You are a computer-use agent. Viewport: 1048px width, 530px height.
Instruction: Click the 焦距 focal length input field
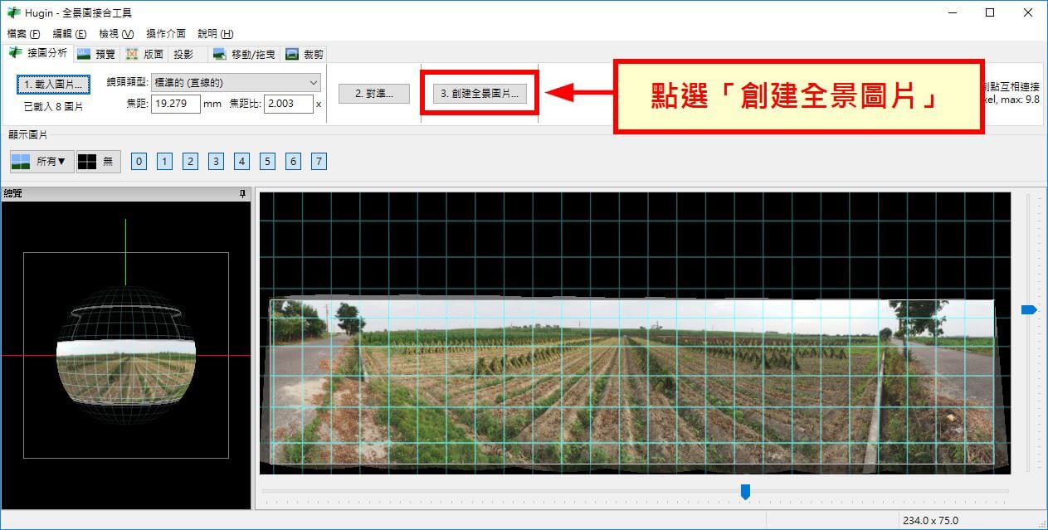coord(175,105)
